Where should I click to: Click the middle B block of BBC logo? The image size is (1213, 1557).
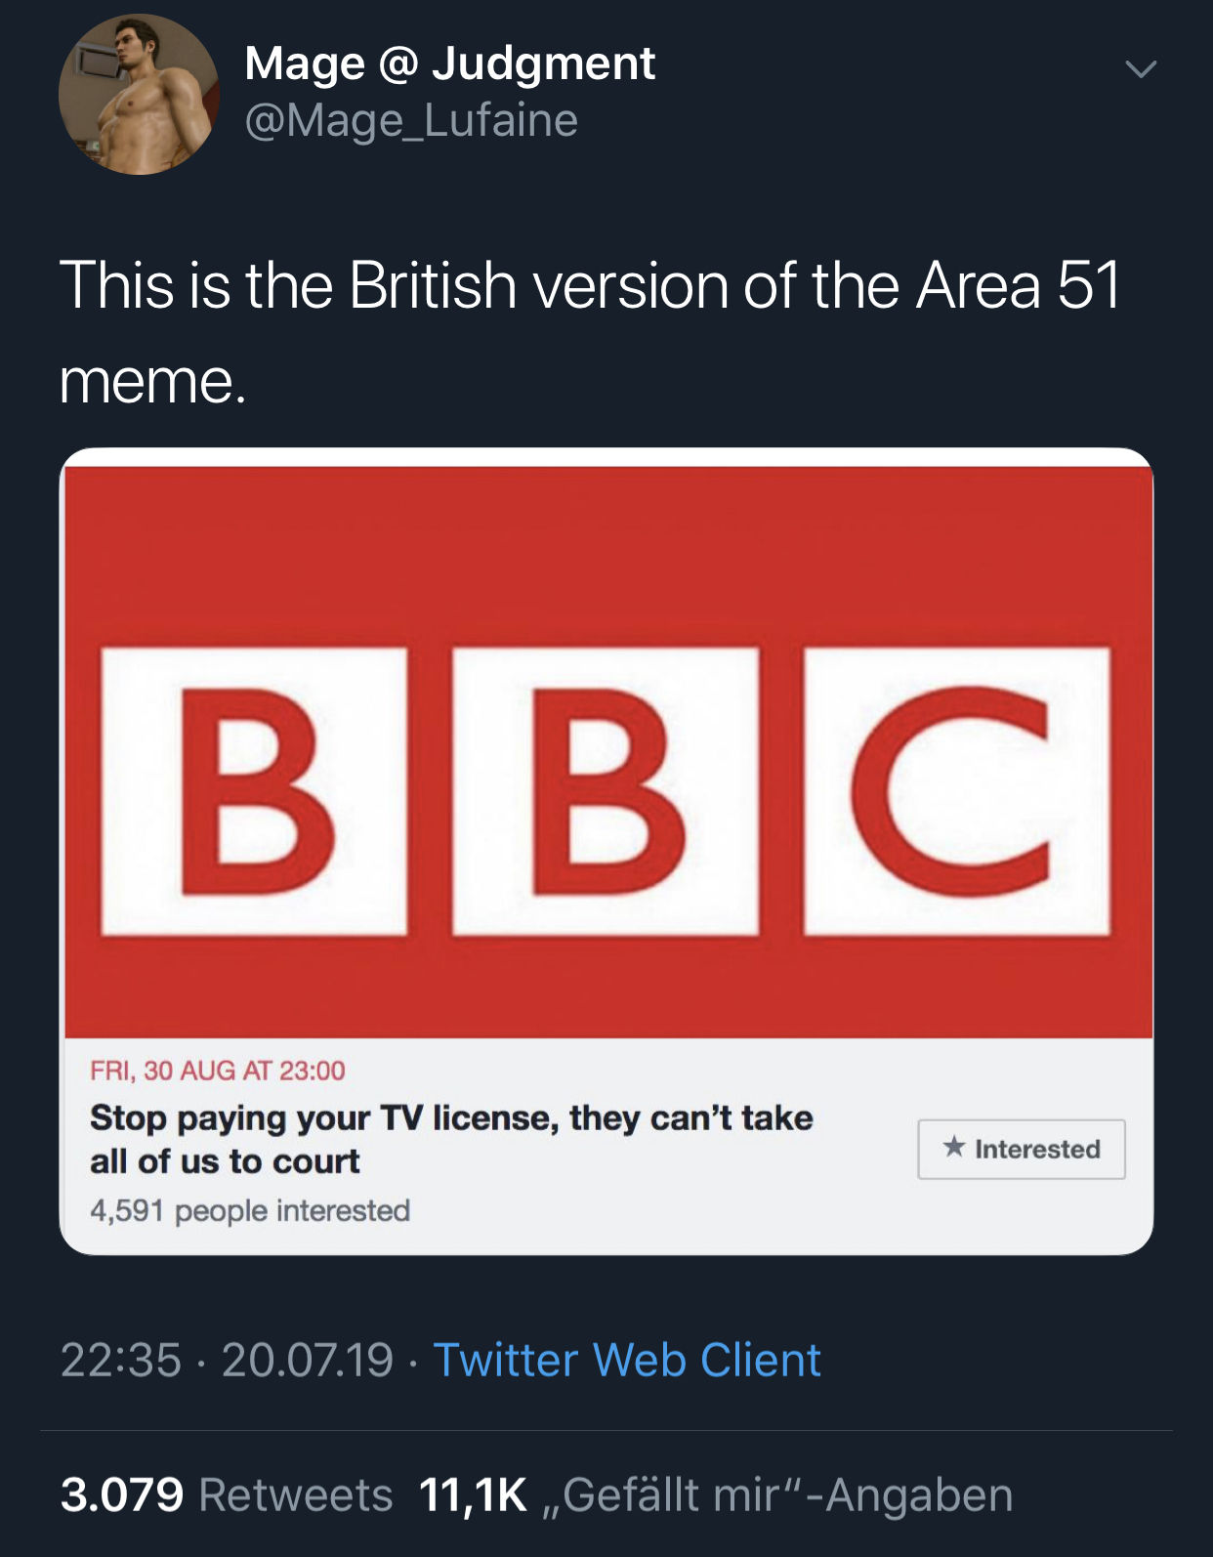point(606,791)
